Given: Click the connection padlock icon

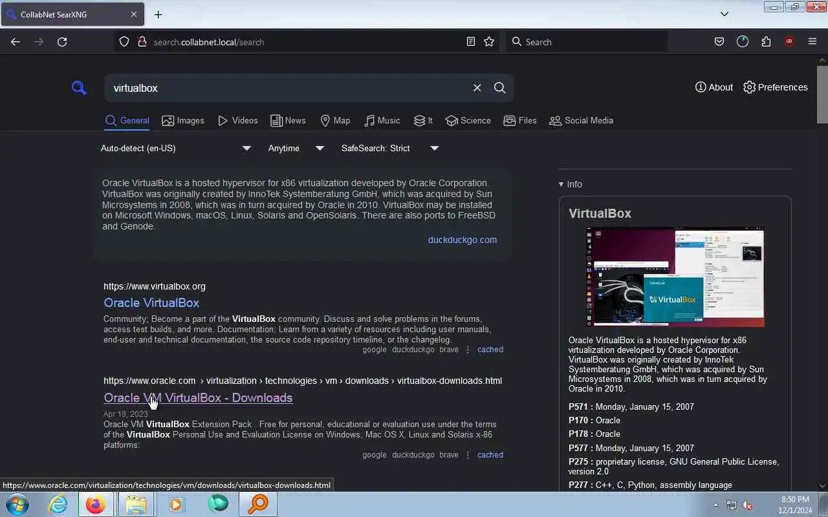Looking at the screenshot, I should click(x=142, y=41).
